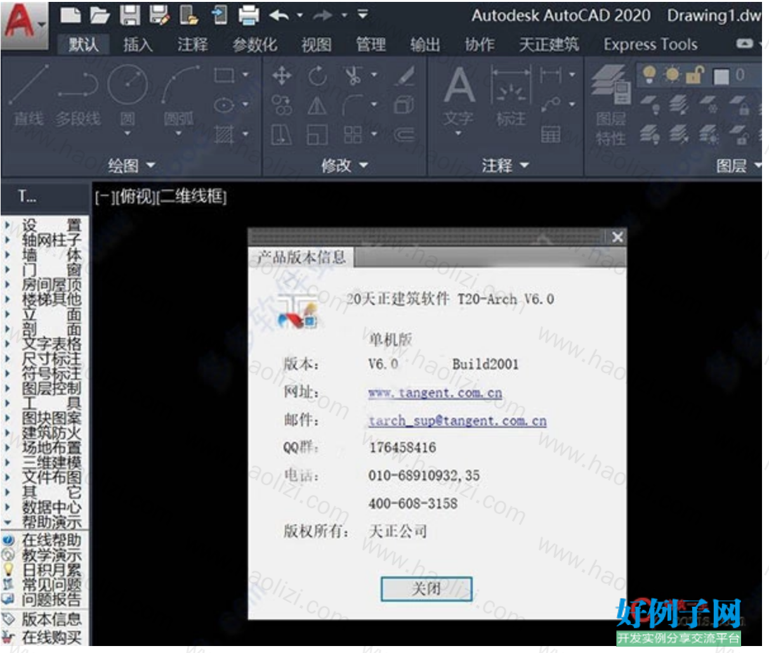Expand the 注释 panel dropdown
The width and height of the screenshot is (769, 653).
[x=505, y=165]
